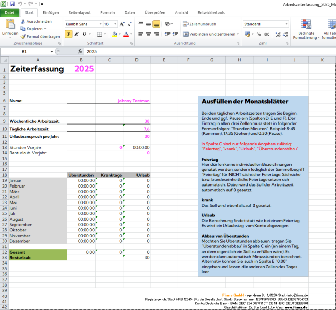Open the Standard number format dropdown
Image resolution: width=336 pixels, height=310 pixels.
click(287, 24)
